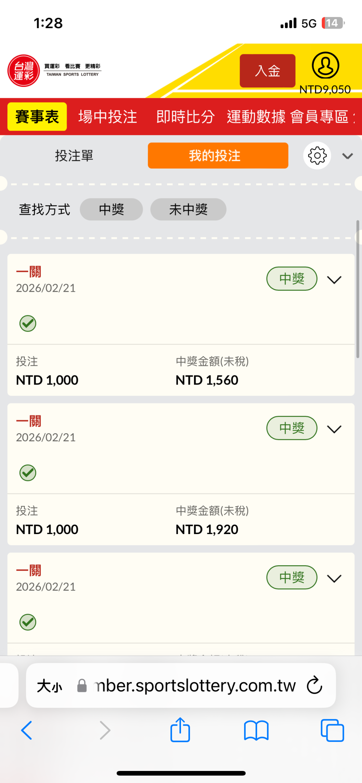362x783 pixels.
Task: Go back to the previous page
Action: 27,730
